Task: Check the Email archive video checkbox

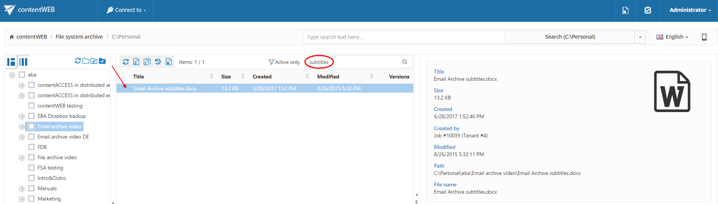Action: [31, 126]
